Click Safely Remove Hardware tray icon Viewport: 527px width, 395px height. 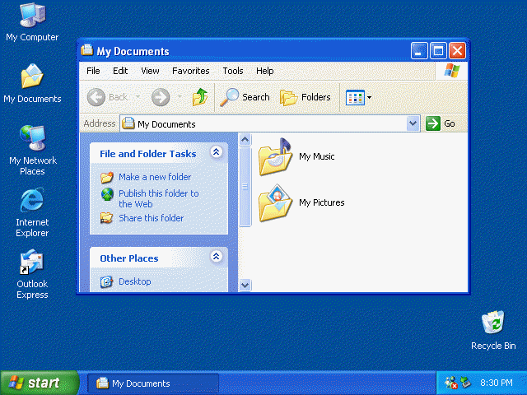pos(465,382)
